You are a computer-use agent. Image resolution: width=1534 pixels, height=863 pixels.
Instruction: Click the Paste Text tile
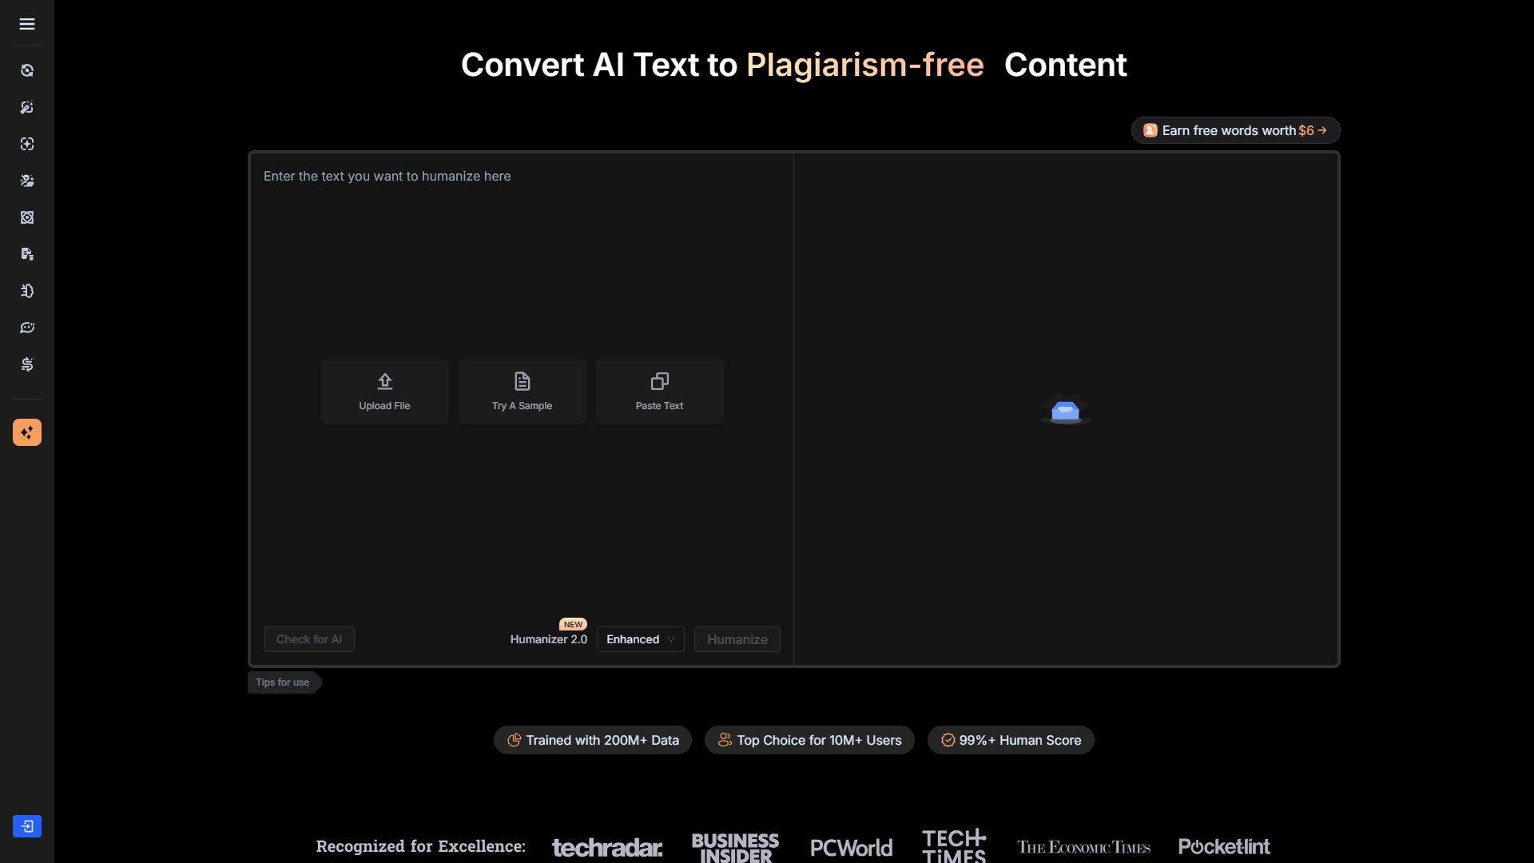[x=660, y=392]
